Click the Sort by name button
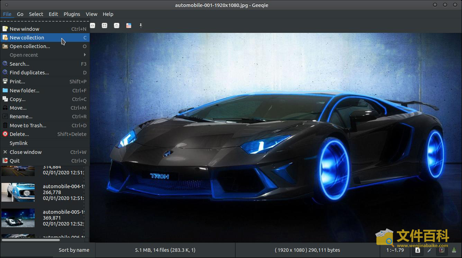The height and width of the screenshot is (258, 462). pos(74,250)
